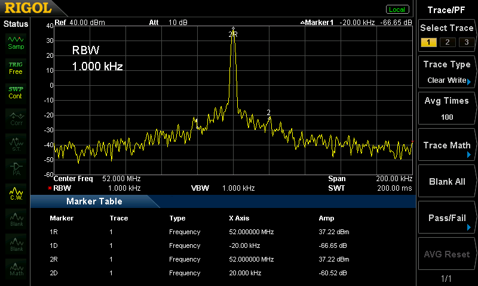Click the Samp detector status icon
478x286 pixels.
[x=16, y=42]
